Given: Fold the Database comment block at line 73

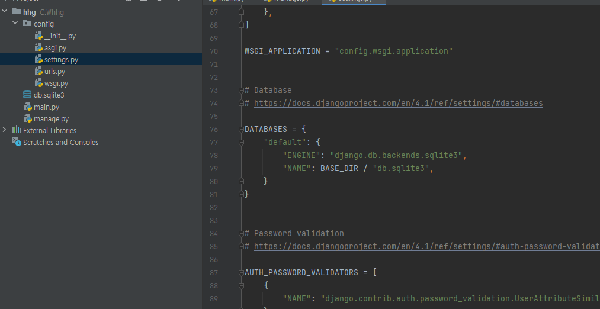Looking at the screenshot, I should click(x=241, y=90).
